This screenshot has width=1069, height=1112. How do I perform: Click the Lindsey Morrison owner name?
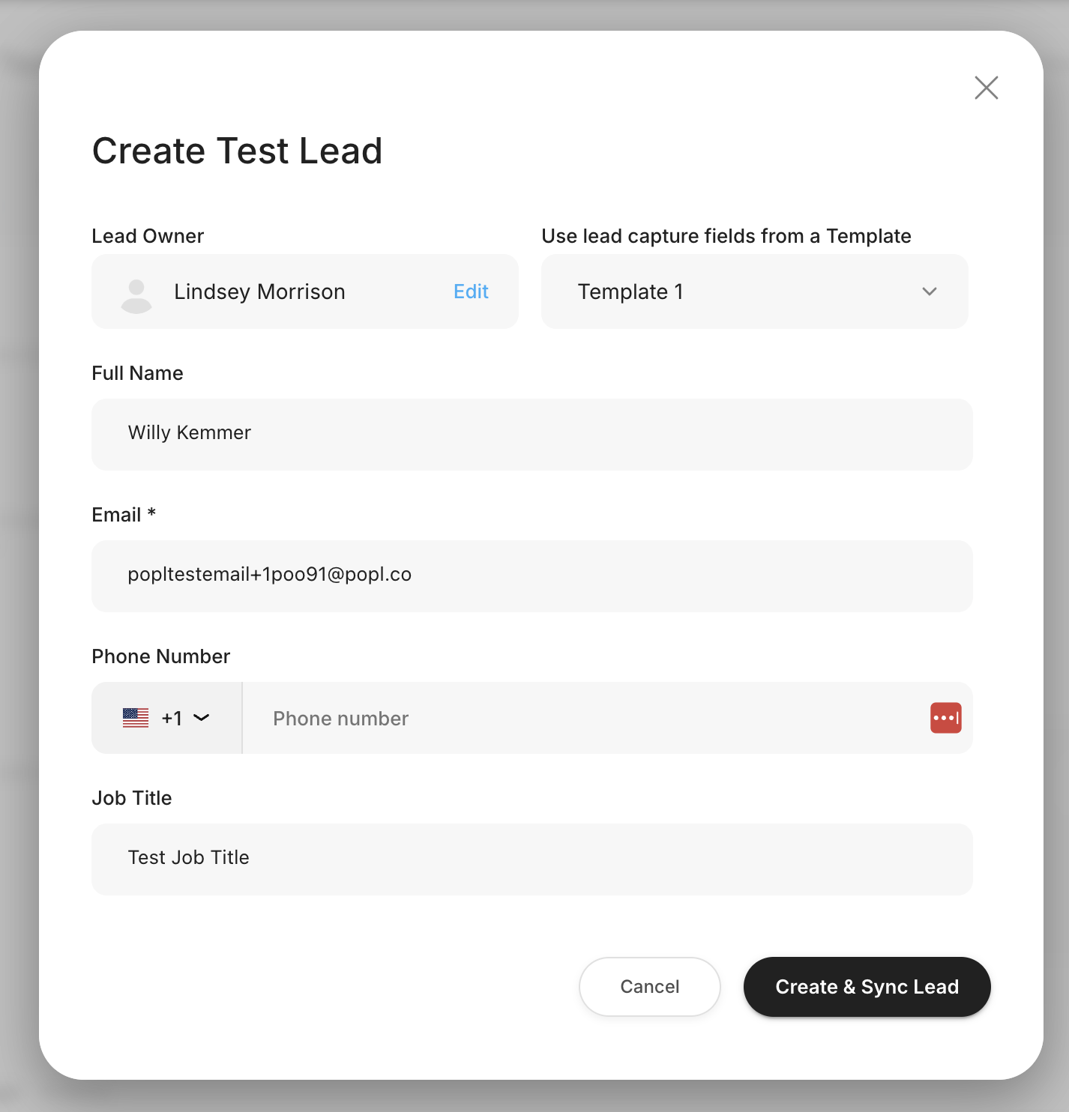point(259,291)
